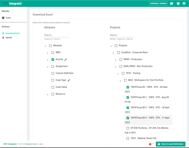The width and height of the screenshot is (189, 148).
Task: Check the TEST - Webinar Demo File checkbox
Action: pyautogui.click(x=128, y=138)
